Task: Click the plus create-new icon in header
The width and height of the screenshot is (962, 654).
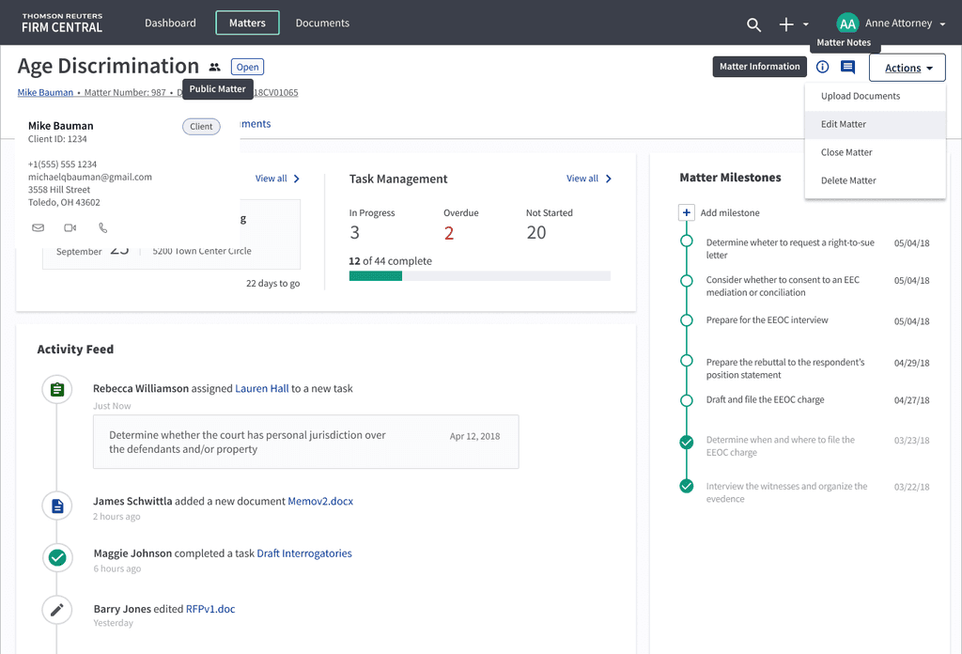Action: (x=786, y=23)
